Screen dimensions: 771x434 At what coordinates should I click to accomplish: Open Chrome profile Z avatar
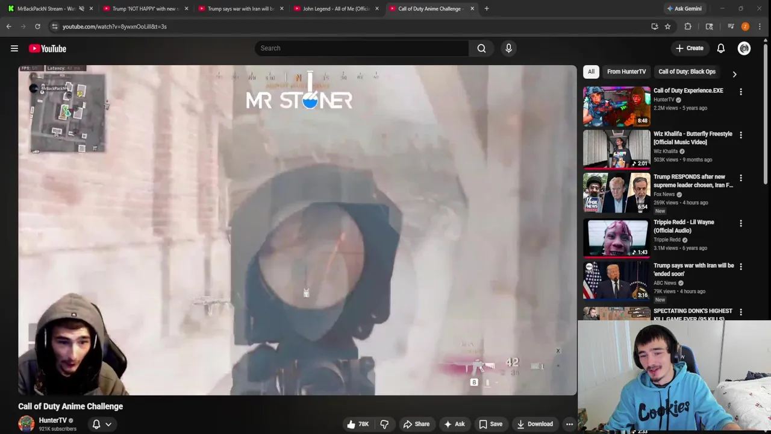(745, 27)
